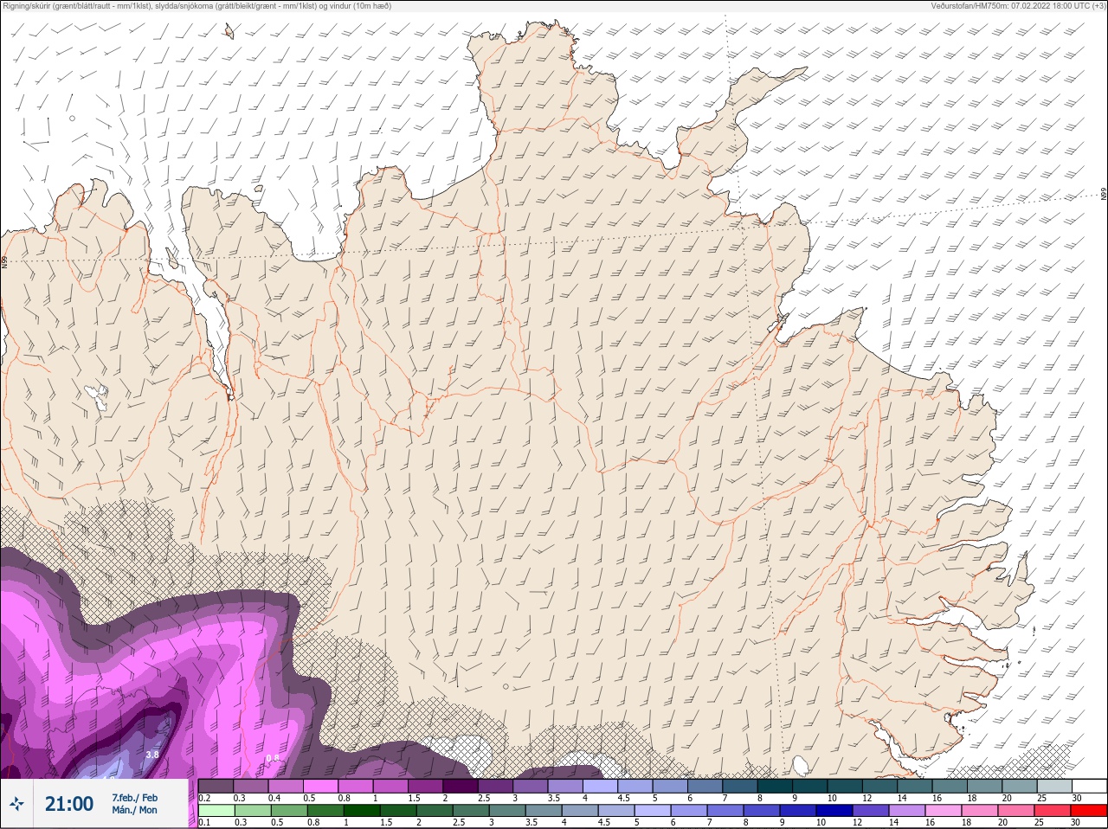Click the '30' label on the top legend row
Viewport: 1108px width, 829px height.
[1076, 798]
